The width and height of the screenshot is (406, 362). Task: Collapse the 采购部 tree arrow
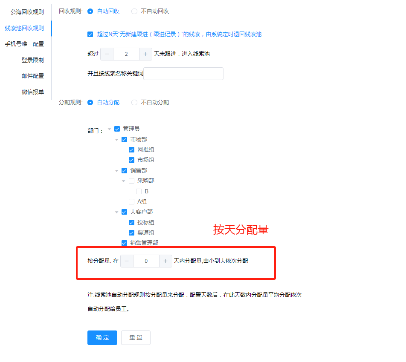tap(124, 181)
